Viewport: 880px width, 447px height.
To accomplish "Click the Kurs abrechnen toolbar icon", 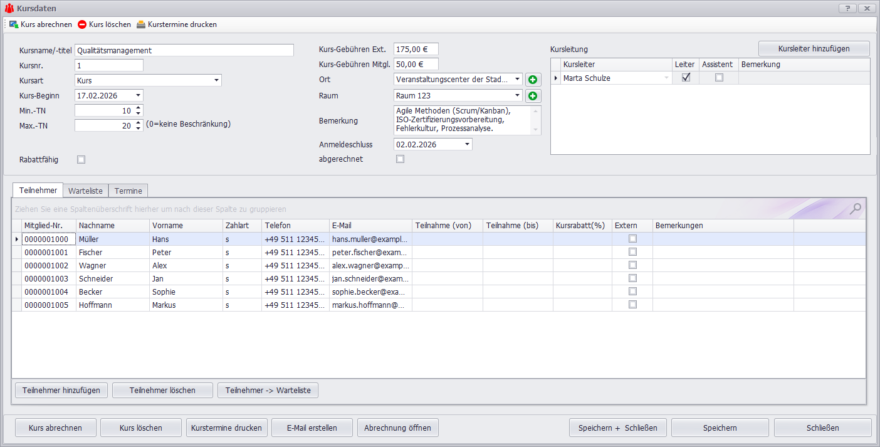I will tap(13, 24).
